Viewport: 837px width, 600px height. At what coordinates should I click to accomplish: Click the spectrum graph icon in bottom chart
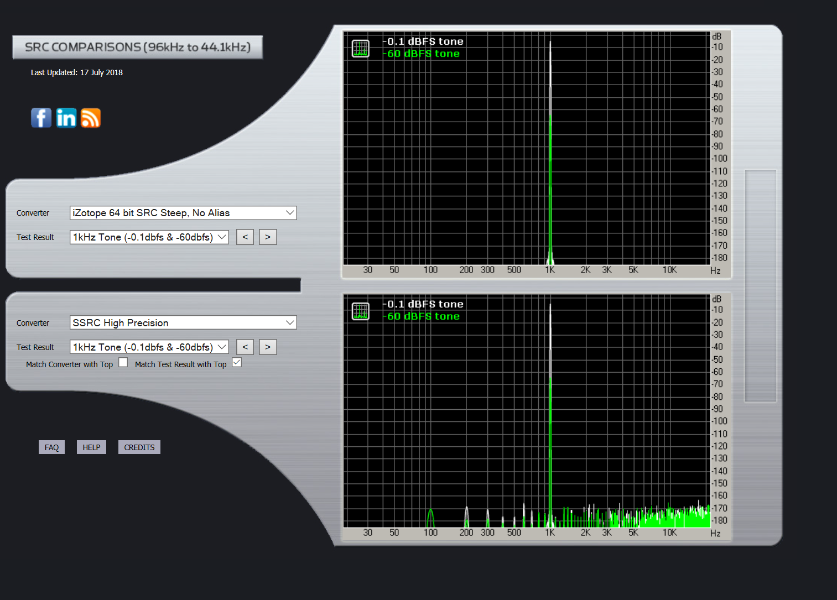(x=361, y=311)
